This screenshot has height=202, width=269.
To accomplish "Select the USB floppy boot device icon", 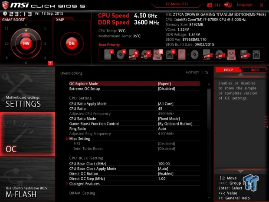I will (x=244, y=55).
